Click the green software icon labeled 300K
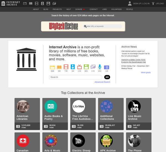166x152 pixels. pyautogui.click(x=86, y=67)
